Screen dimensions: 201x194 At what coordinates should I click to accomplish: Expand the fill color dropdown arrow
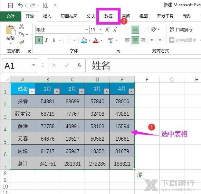89,40
